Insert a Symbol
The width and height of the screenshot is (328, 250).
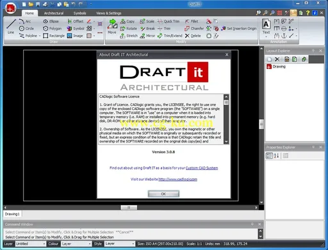[76, 28]
